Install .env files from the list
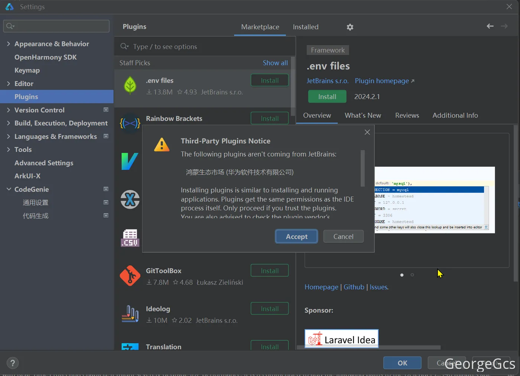 pos(270,80)
